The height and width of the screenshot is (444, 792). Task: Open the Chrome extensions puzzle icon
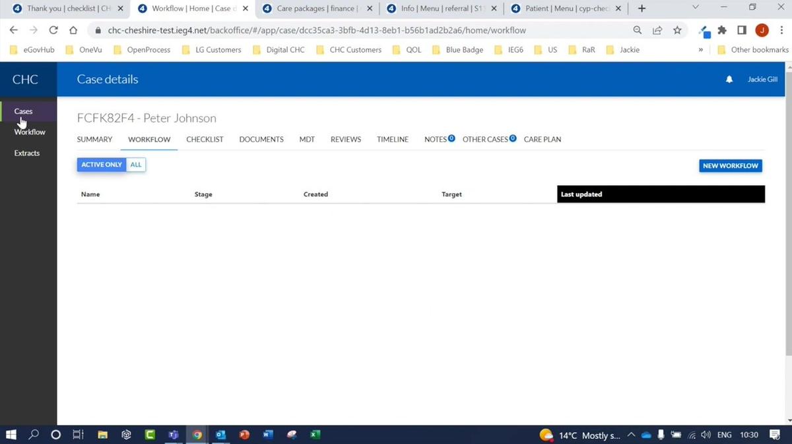click(721, 30)
